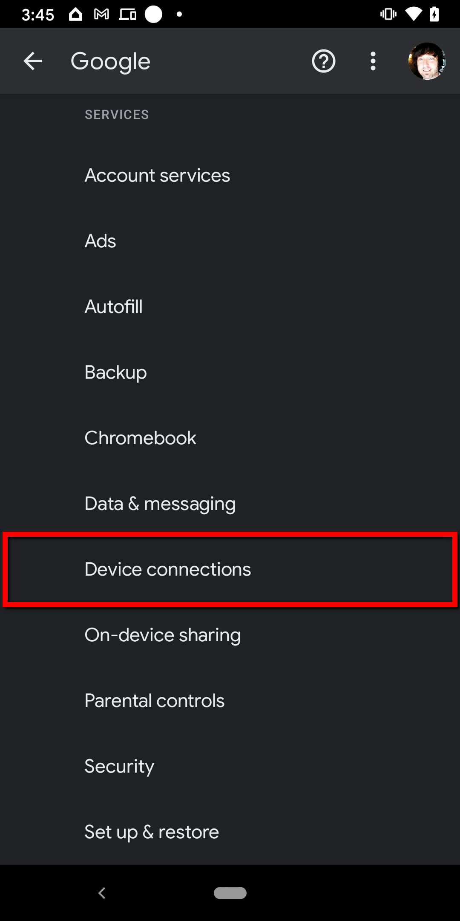Tap the Security entry

pos(119,766)
